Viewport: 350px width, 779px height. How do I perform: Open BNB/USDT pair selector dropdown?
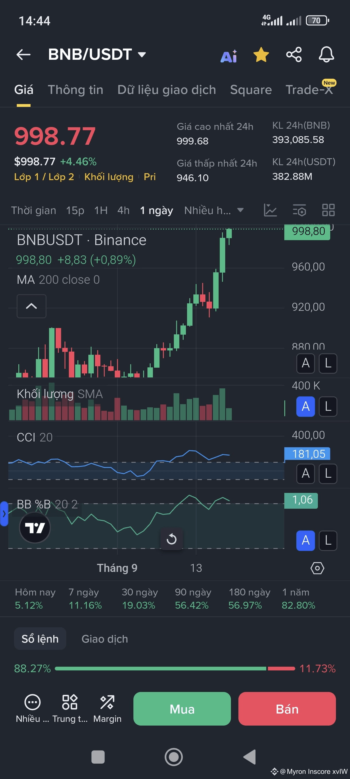[97, 55]
